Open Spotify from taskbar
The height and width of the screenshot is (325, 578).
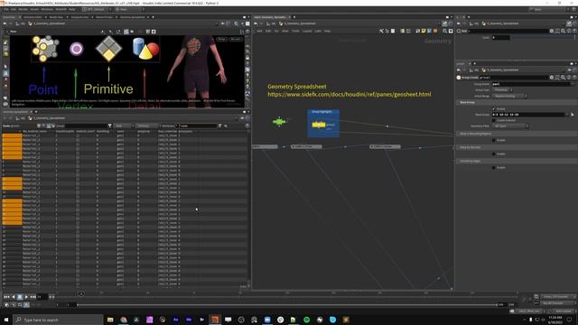pyautogui.click(x=307, y=320)
